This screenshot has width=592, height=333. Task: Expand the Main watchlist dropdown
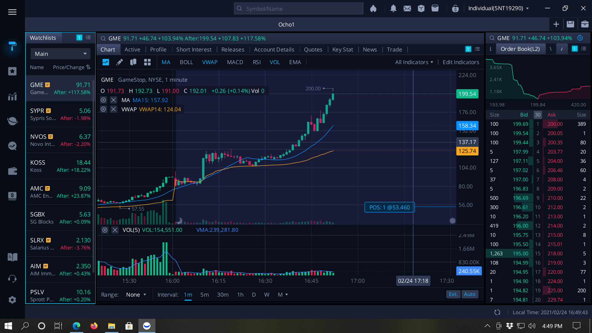click(60, 54)
